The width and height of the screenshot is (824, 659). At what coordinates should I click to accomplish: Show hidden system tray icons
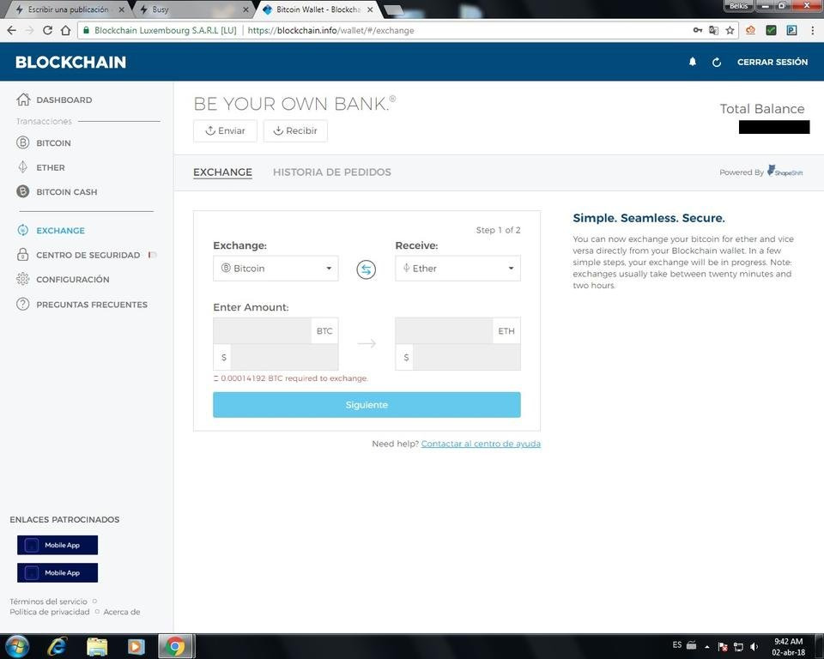tap(706, 646)
